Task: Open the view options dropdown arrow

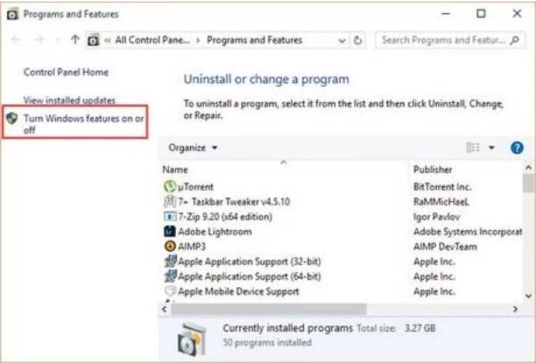Action: pyautogui.click(x=492, y=147)
